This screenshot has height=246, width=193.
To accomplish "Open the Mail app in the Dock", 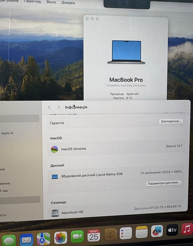I will pos(26,240).
